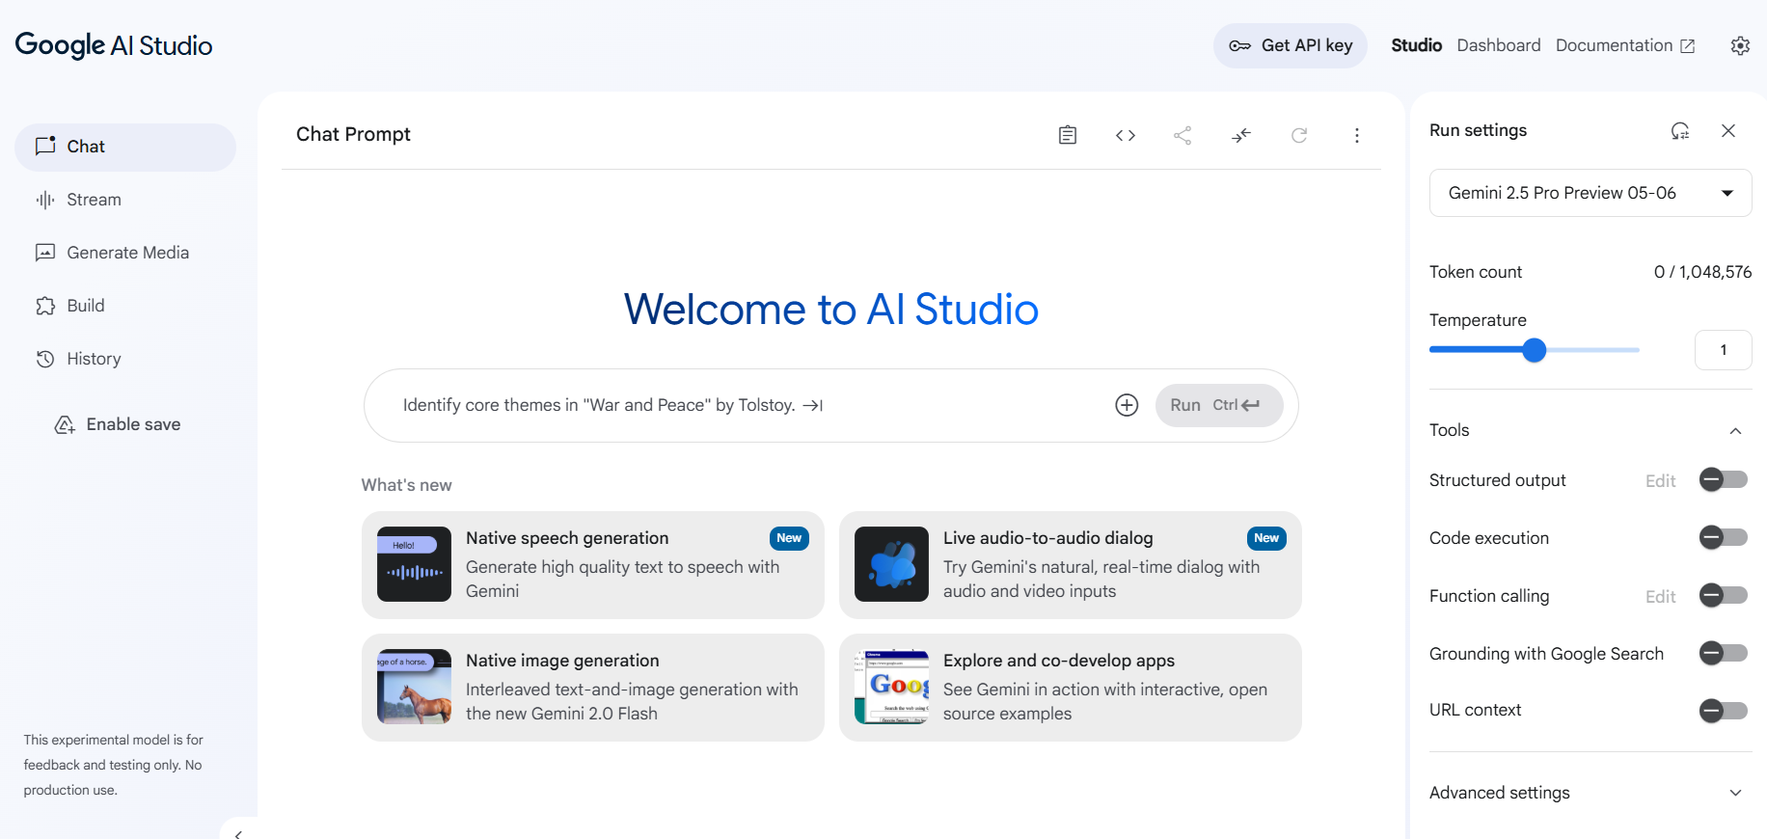
Task: Click Enable save
Action: tap(118, 424)
